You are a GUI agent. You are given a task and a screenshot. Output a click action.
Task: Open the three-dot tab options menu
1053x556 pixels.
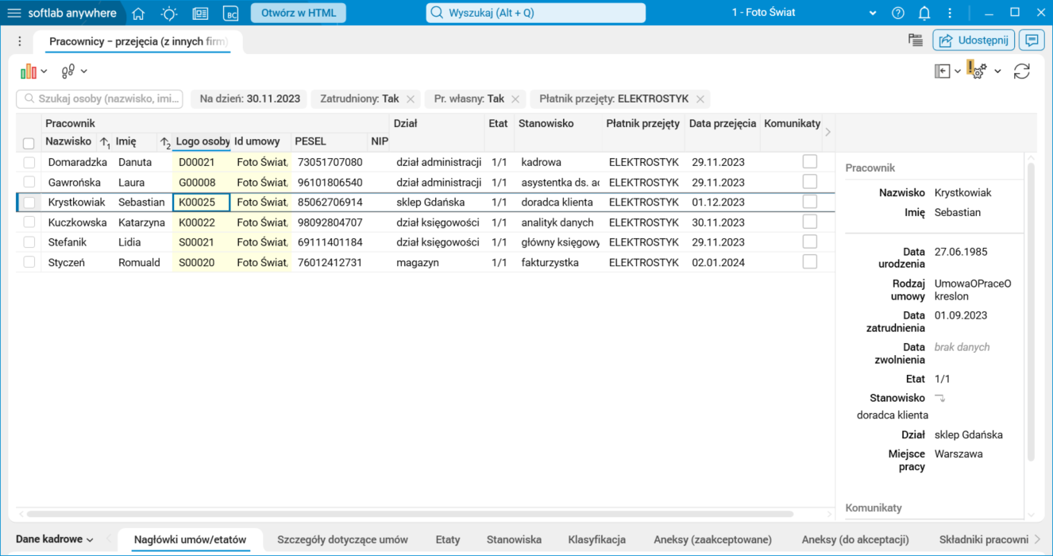pyautogui.click(x=20, y=41)
